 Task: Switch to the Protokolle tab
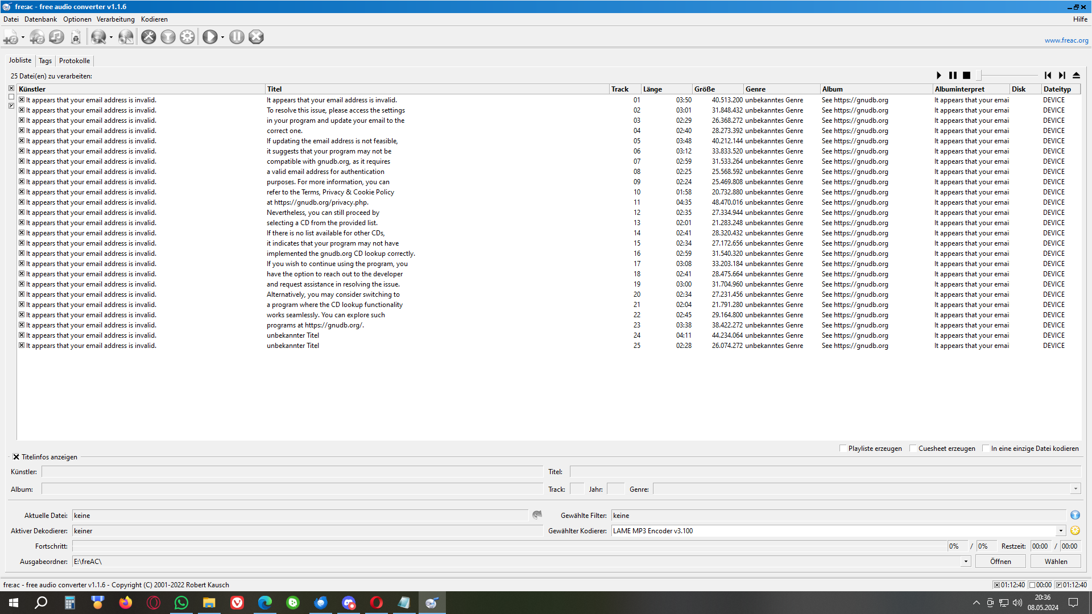75,61
